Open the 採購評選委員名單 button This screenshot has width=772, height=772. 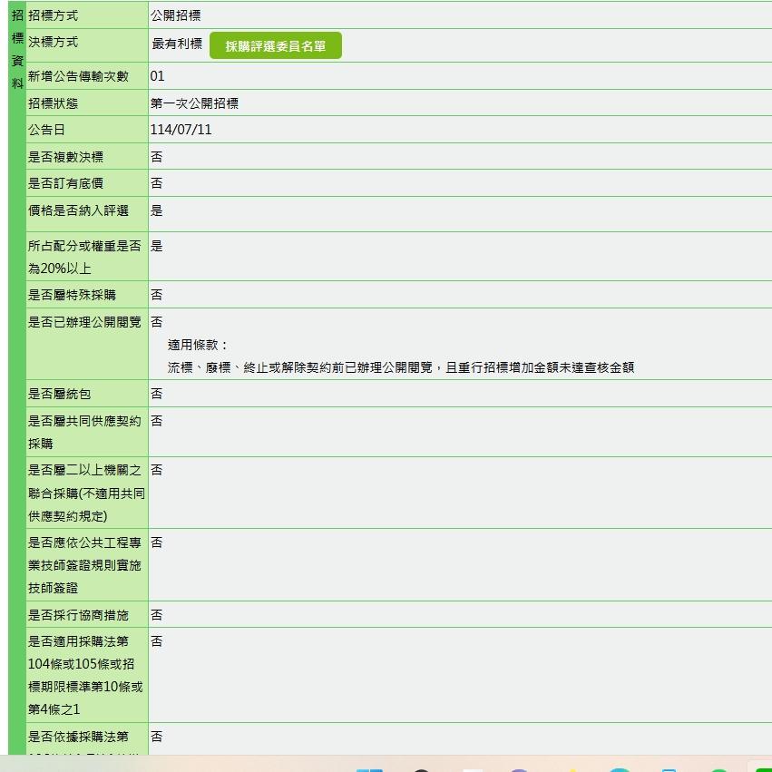pos(275,45)
